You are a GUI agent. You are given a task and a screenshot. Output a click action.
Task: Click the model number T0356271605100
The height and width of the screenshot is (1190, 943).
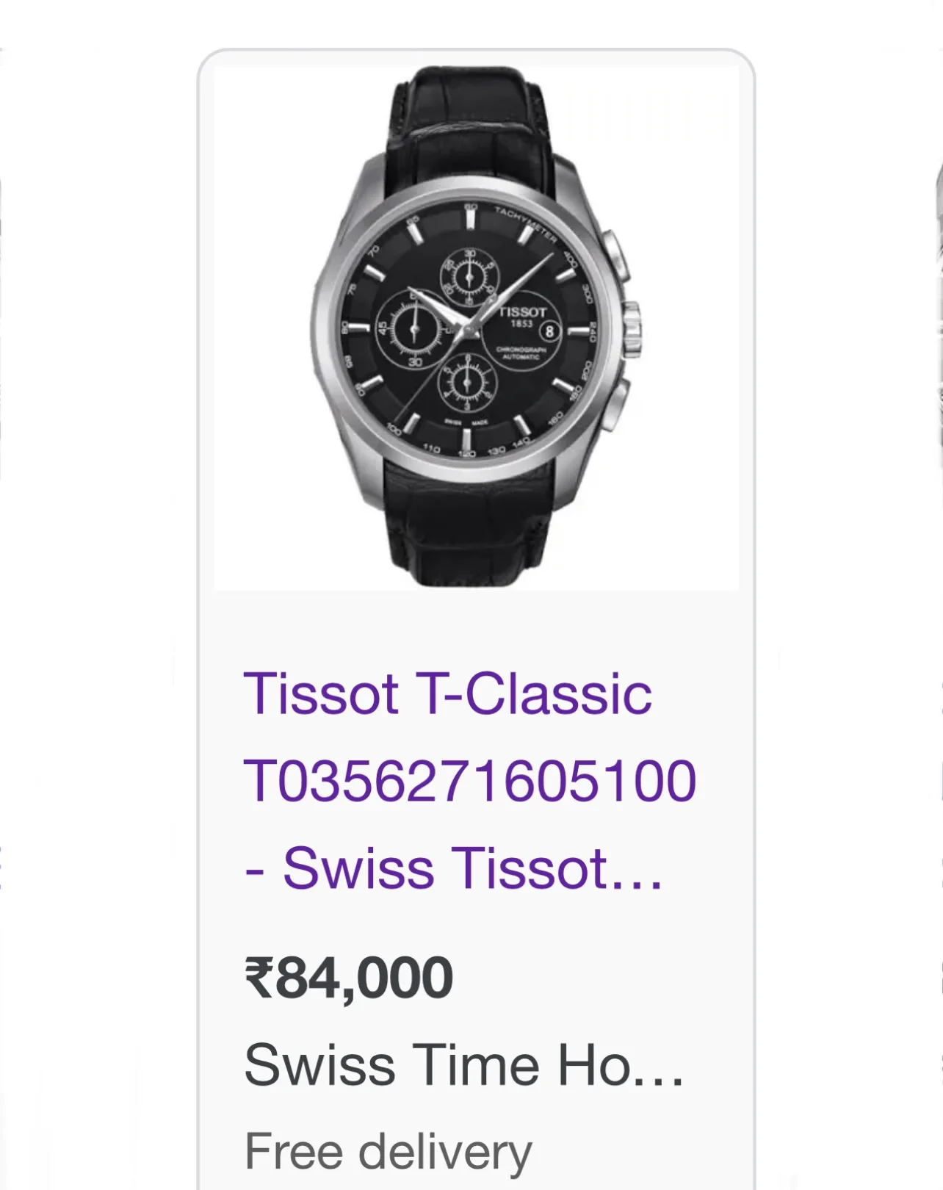tap(469, 780)
